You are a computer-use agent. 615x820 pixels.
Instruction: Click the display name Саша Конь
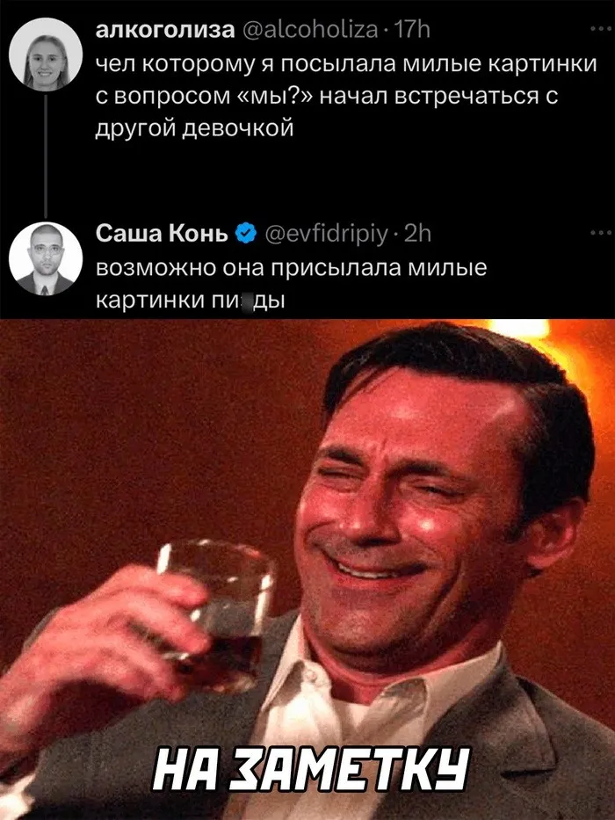tap(163, 233)
